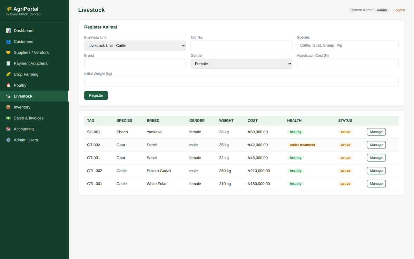Viewport: 414px width, 259px height.
Task: Click the Sales & Invoices money icon
Action: 8,118
